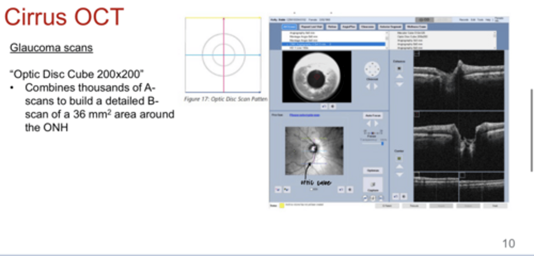Click the left arrow below Auto Focus

click(x=369, y=124)
